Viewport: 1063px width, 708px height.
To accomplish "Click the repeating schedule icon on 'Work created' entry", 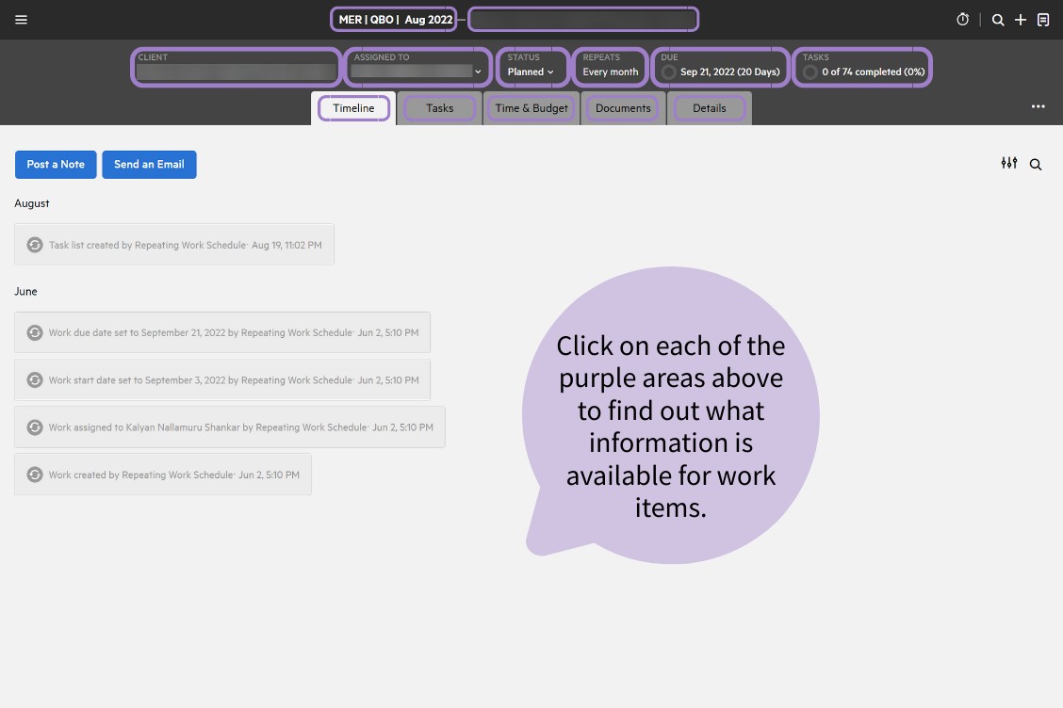I will pyautogui.click(x=35, y=475).
